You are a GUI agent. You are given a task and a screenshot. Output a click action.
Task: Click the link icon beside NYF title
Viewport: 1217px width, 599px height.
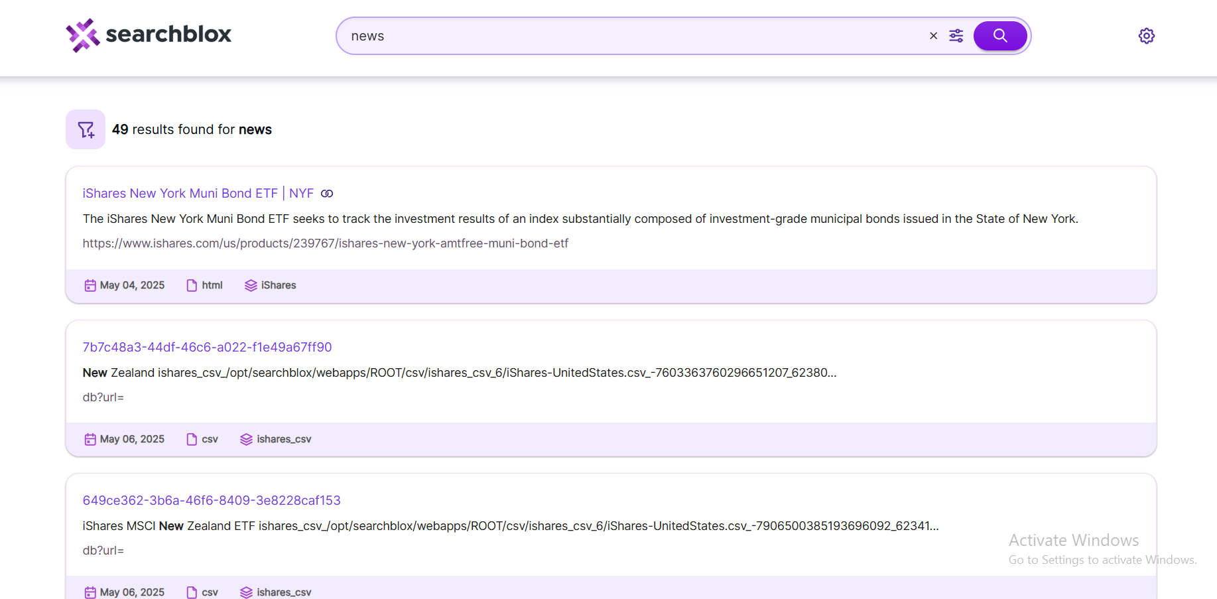click(327, 194)
